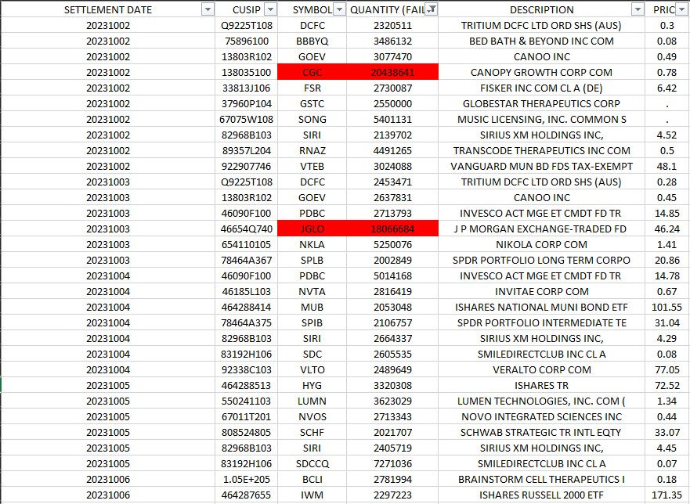Select INVITAE CORP COM description
The width and height of the screenshot is (690, 504).
pos(542,292)
